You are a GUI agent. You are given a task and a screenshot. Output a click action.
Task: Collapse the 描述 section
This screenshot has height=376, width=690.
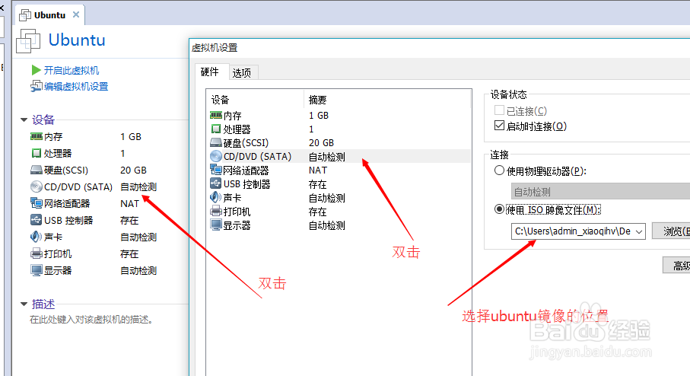pos(24,304)
